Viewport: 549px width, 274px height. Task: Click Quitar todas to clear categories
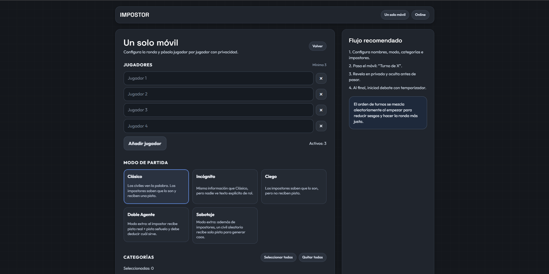point(312,257)
